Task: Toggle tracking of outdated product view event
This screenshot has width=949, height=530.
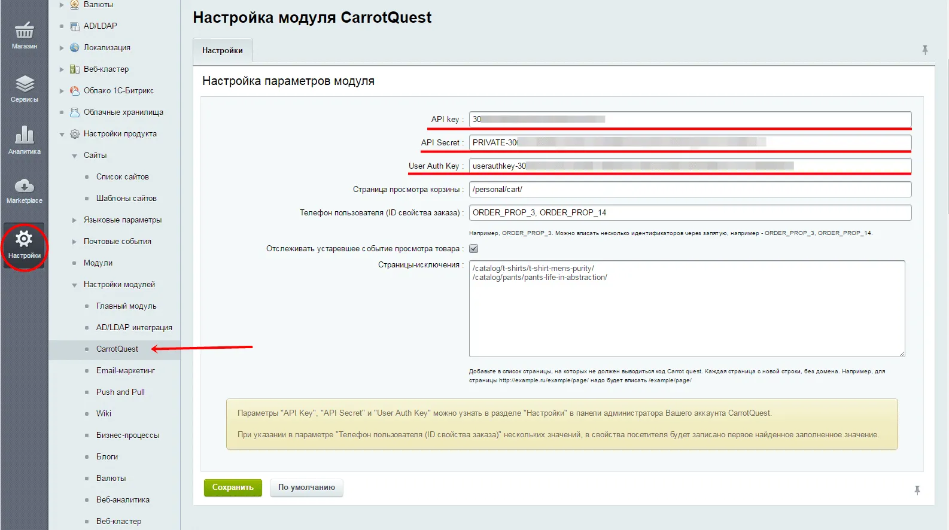Action: coord(474,249)
